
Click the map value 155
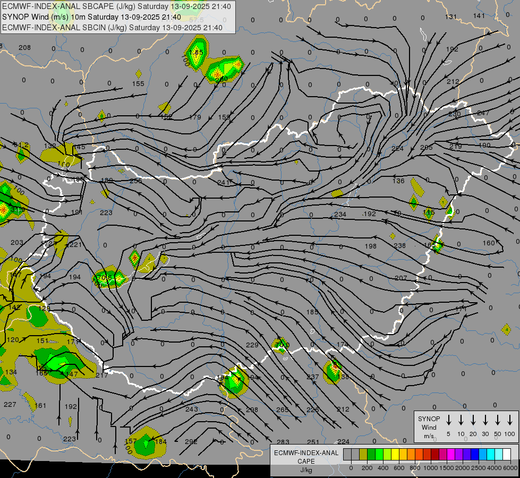pyautogui.click(x=138, y=83)
